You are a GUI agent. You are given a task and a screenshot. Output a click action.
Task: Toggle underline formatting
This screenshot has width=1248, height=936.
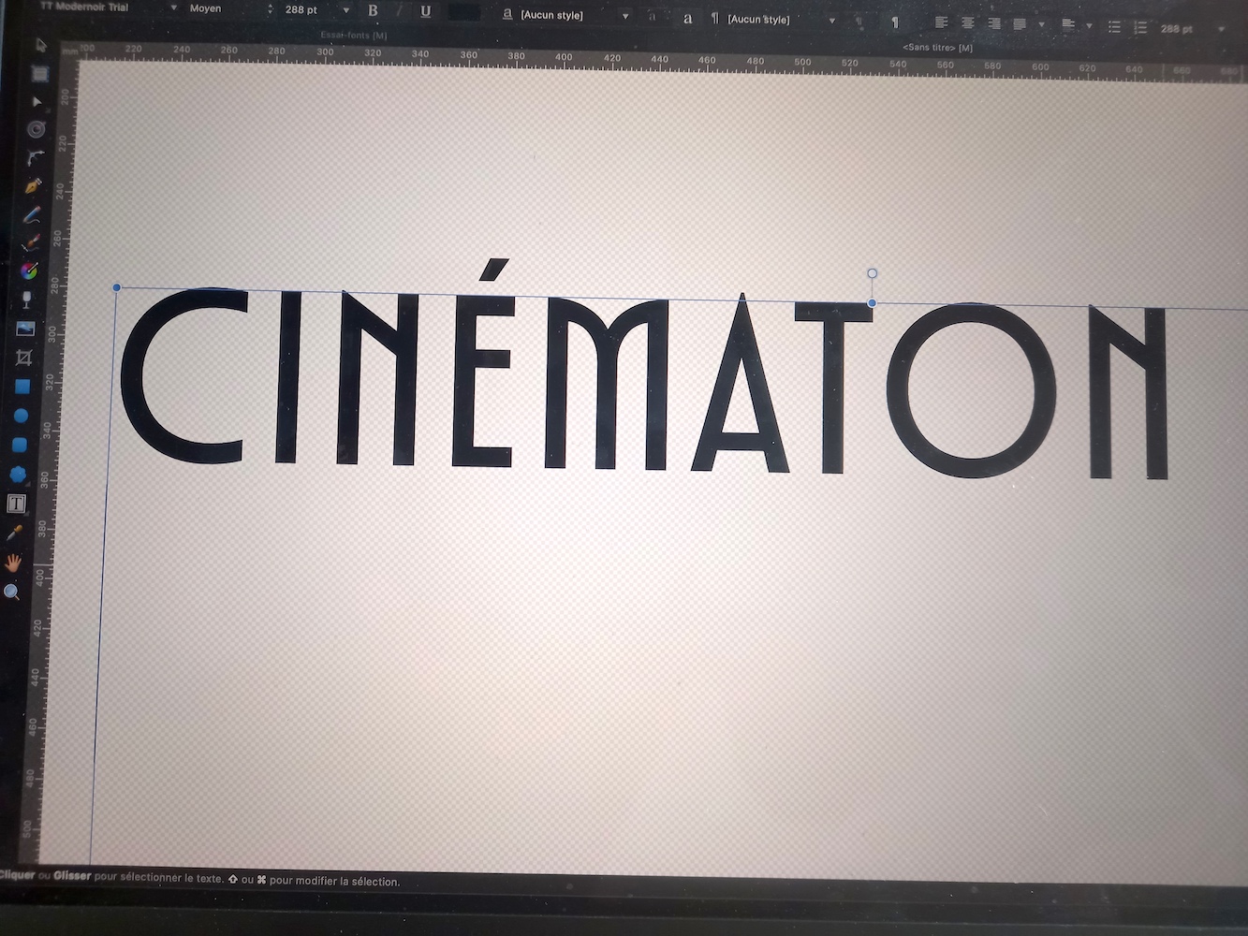[x=426, y=11]
